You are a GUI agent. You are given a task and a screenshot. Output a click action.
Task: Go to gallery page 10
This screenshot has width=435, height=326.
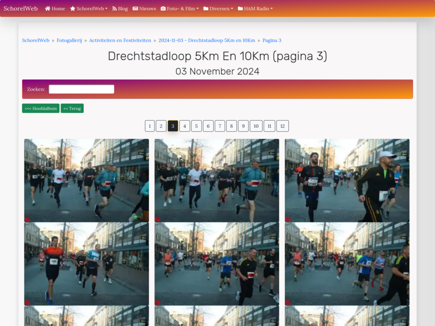pos(256,126)
